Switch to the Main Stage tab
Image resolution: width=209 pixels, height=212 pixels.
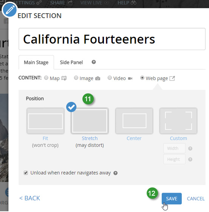[36, 62]
